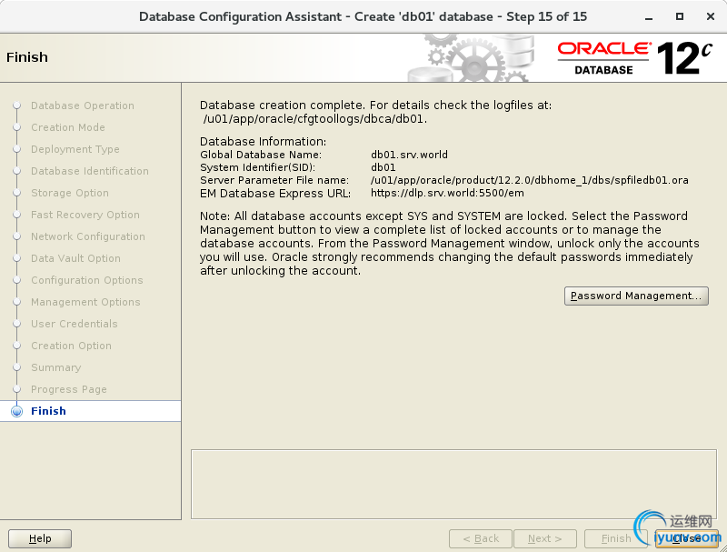
Task: Click the disabled Back button
Action: coord(481,538)
